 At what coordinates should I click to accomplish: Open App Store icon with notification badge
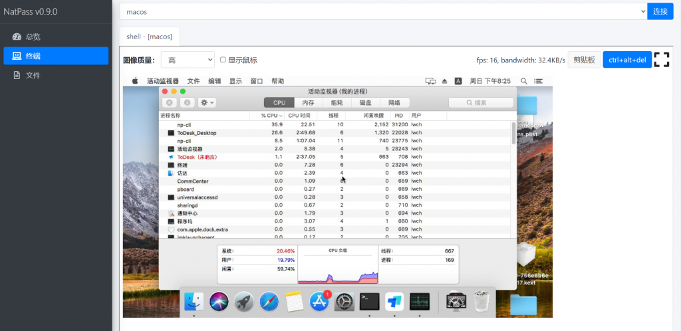(x=320, y=302)
